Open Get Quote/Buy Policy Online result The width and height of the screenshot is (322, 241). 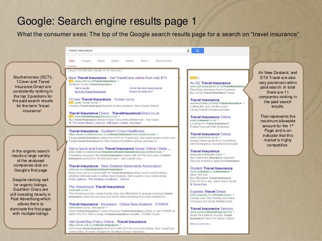pyautogui.click(x=108, y=222)
